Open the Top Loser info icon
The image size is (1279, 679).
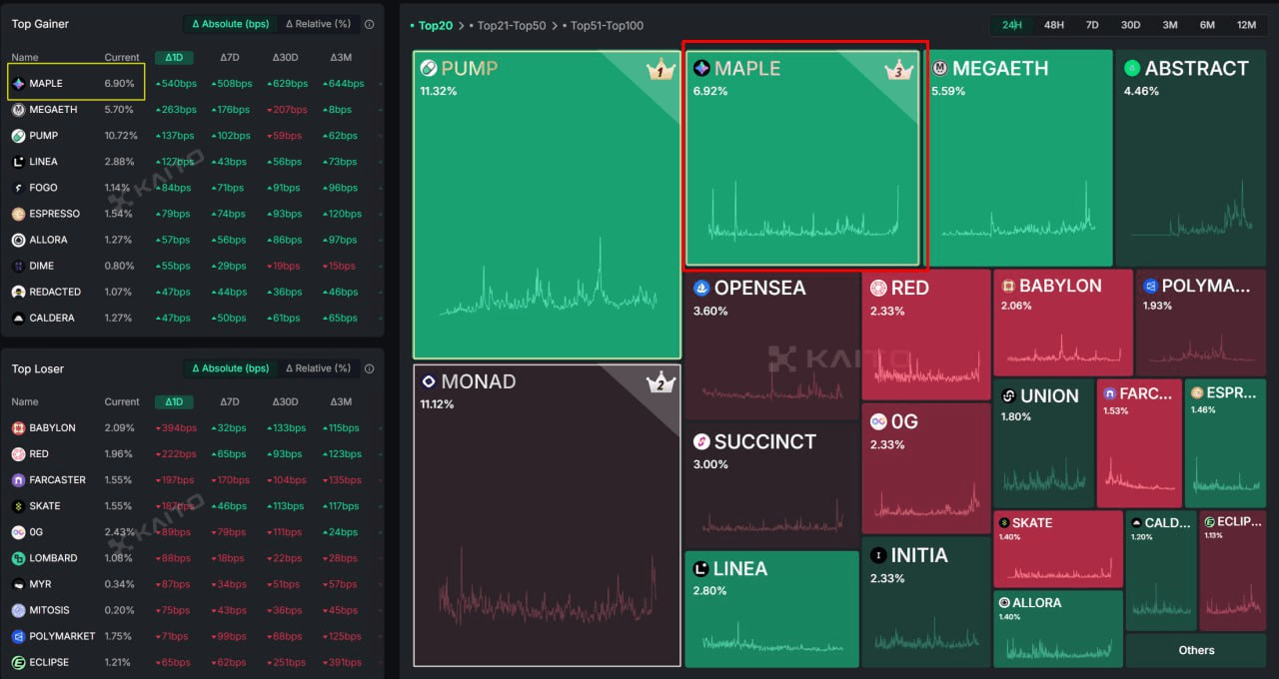[370, 368]
